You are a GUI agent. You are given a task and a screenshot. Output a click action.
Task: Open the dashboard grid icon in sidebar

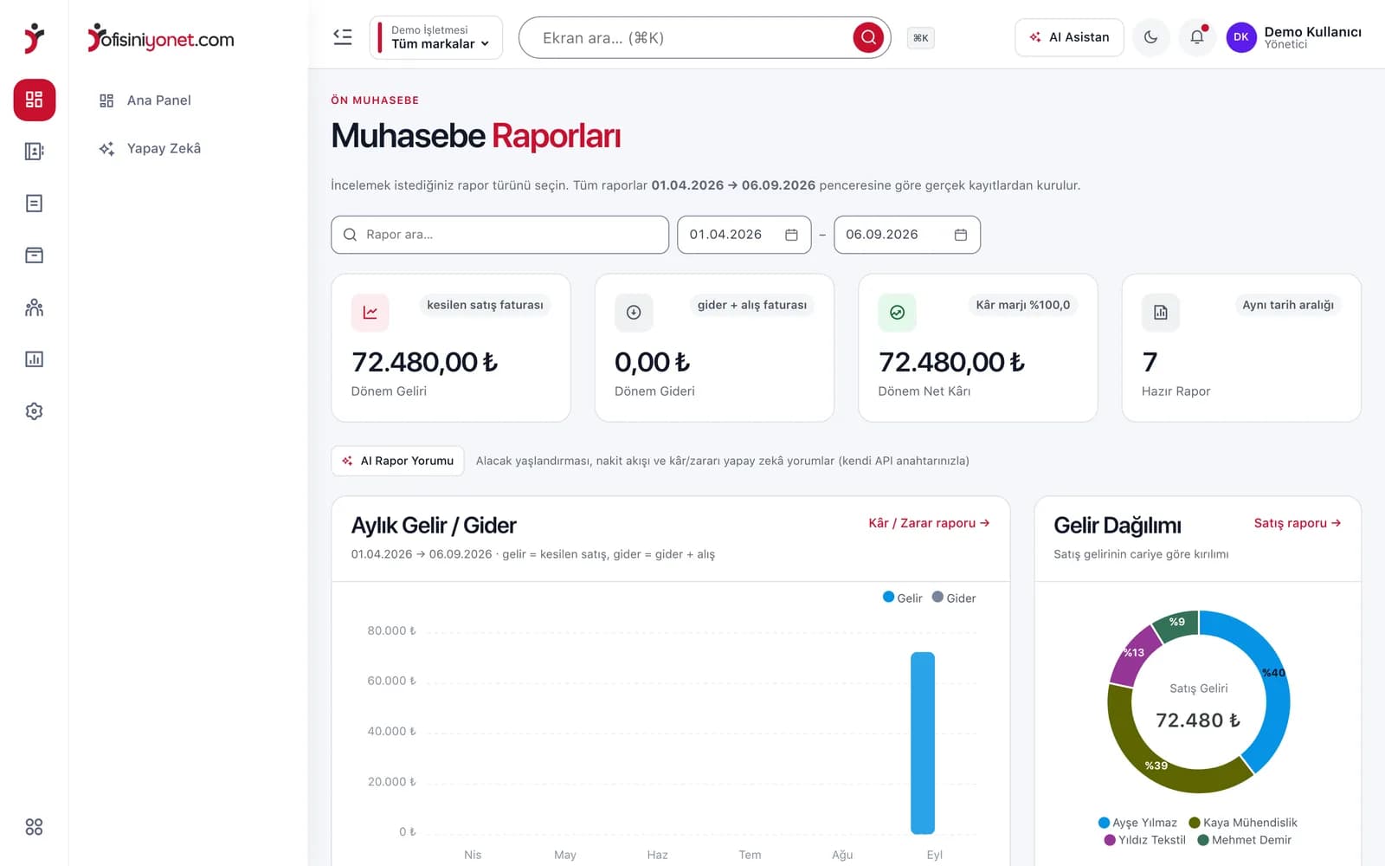35,100
